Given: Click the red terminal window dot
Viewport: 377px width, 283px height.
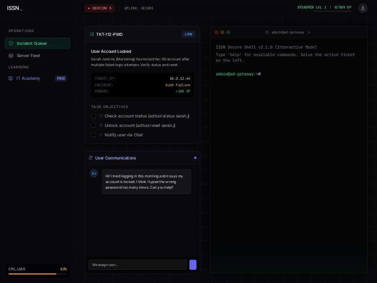Looking at the screenshot, I should pos(216,32).
